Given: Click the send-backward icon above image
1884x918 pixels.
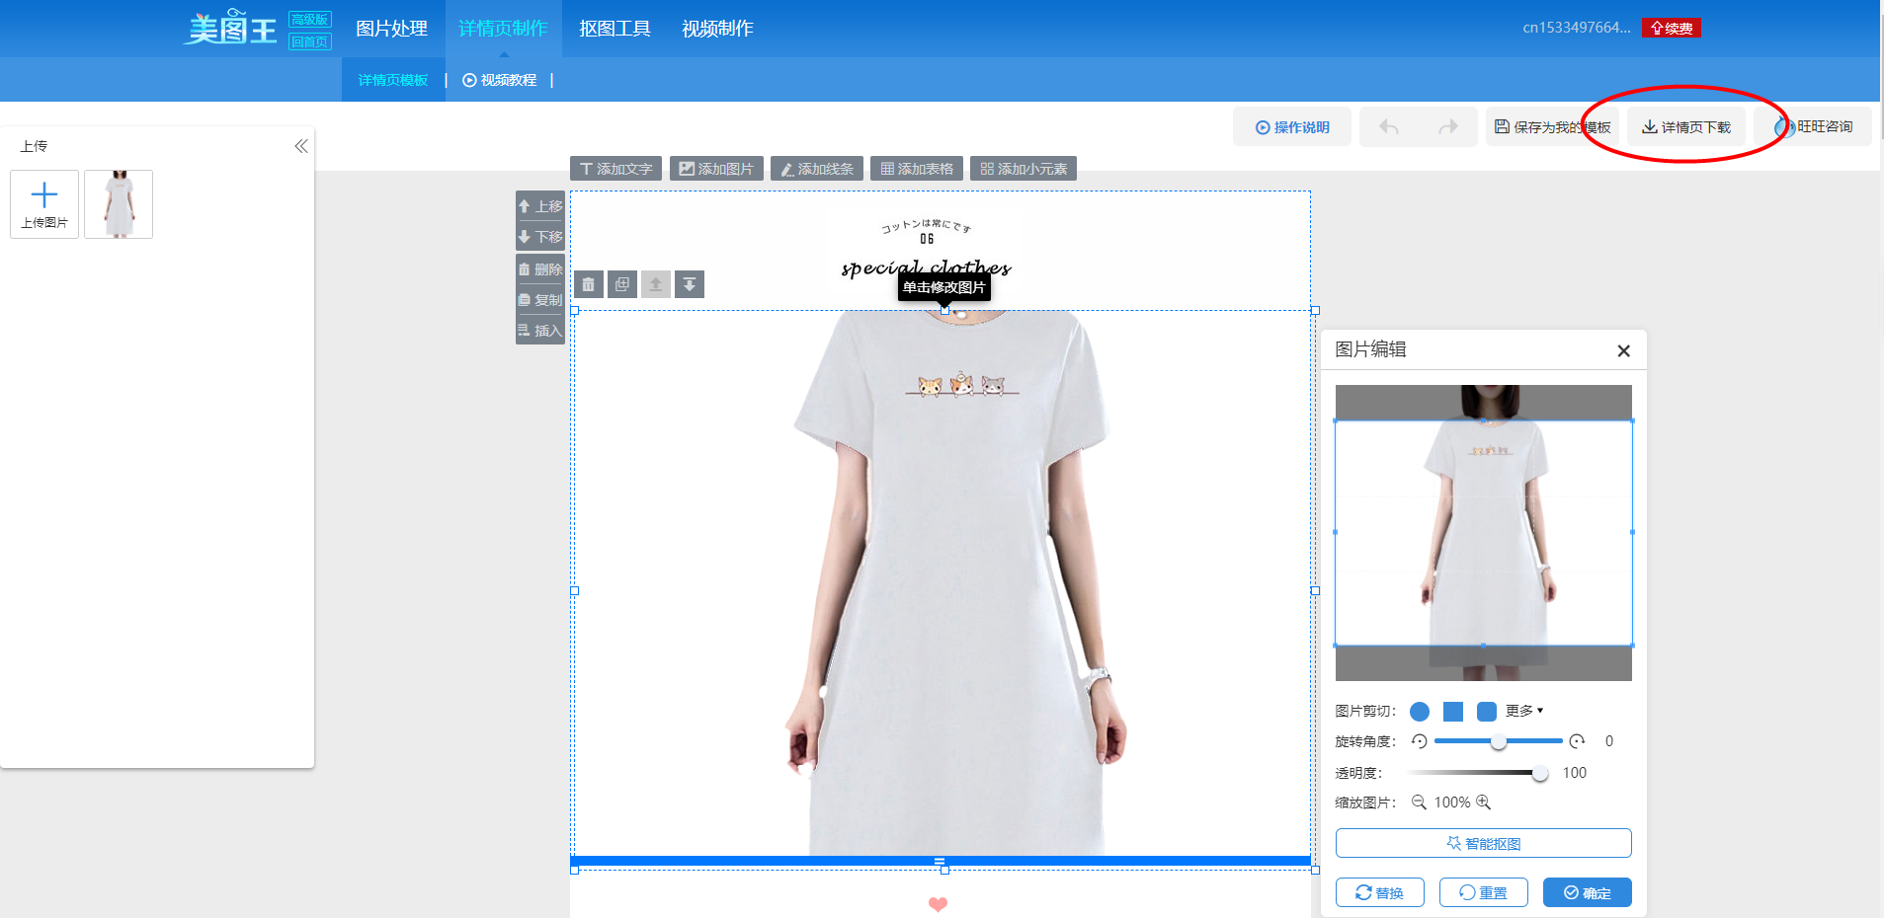Looking at the screenshot, I should 690,284.
